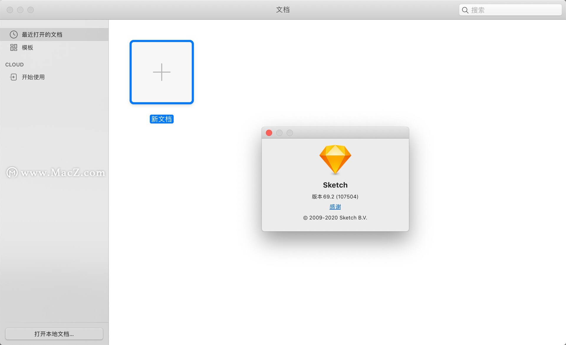
Task: Click the sign-in arrow icon beside 开始使用
Action: (14, 77)
